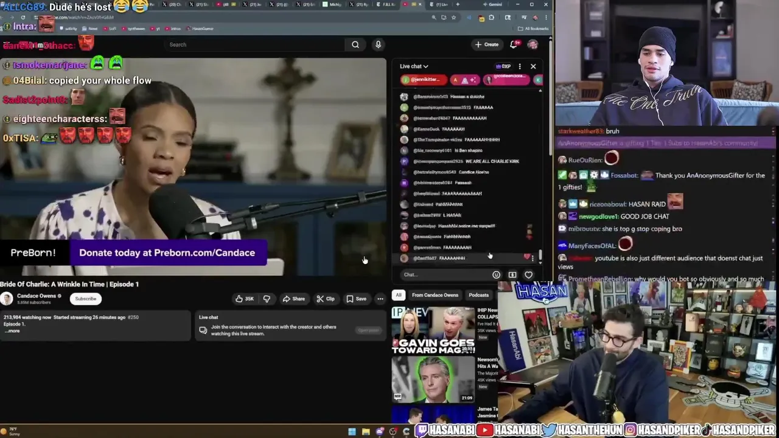779x438 pixels.
Task: Clip the live stream
Action: pos(326,299)
